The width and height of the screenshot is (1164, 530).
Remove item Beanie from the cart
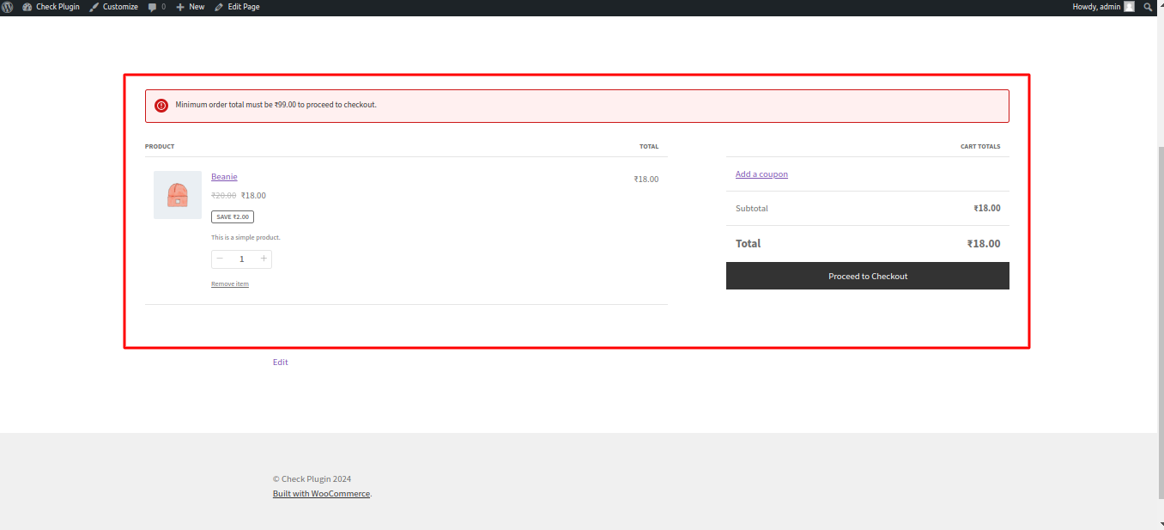coord(230,284)
